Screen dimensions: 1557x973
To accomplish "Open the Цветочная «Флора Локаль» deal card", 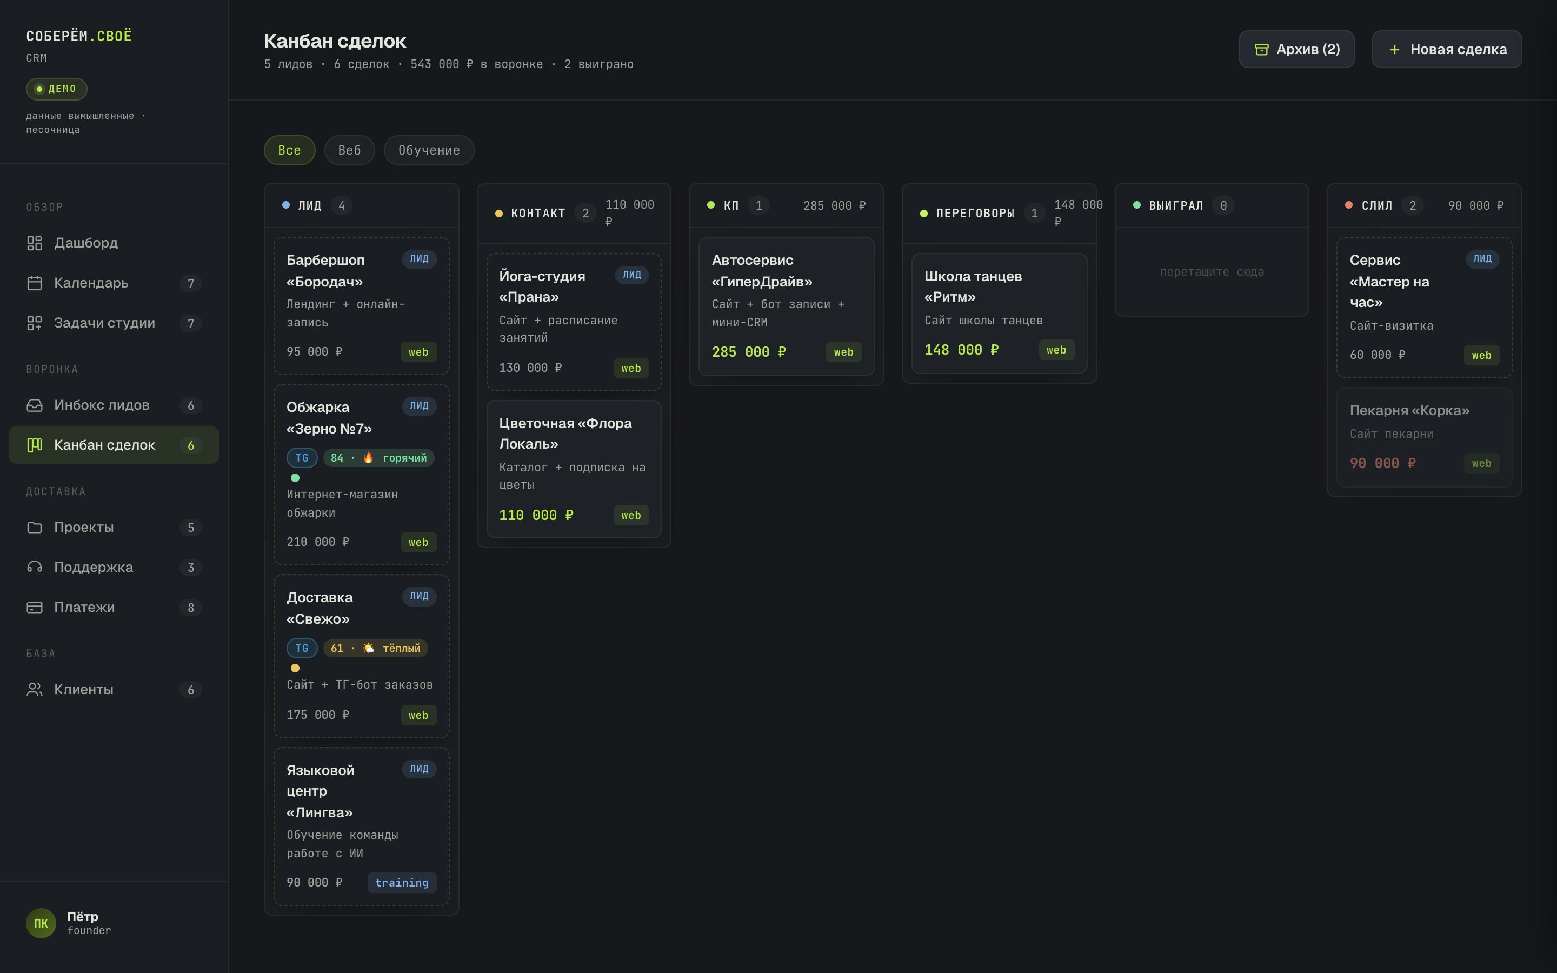I will pos(574,469).
